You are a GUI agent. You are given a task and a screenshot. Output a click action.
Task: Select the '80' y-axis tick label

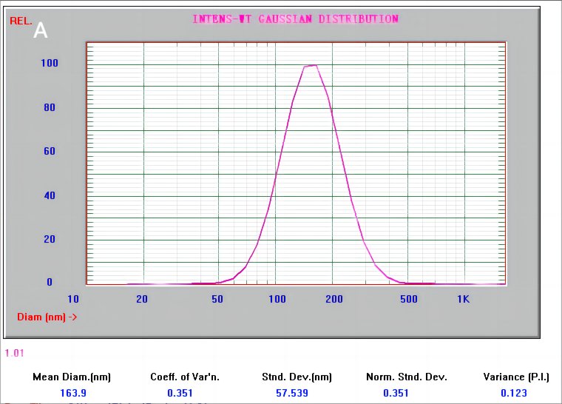click(50, 107)
